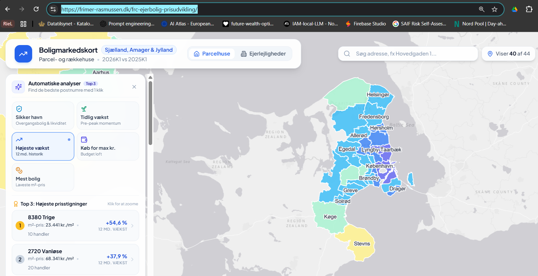Click the blue Boligmarkedskort trend logo

tap(23, 54)
